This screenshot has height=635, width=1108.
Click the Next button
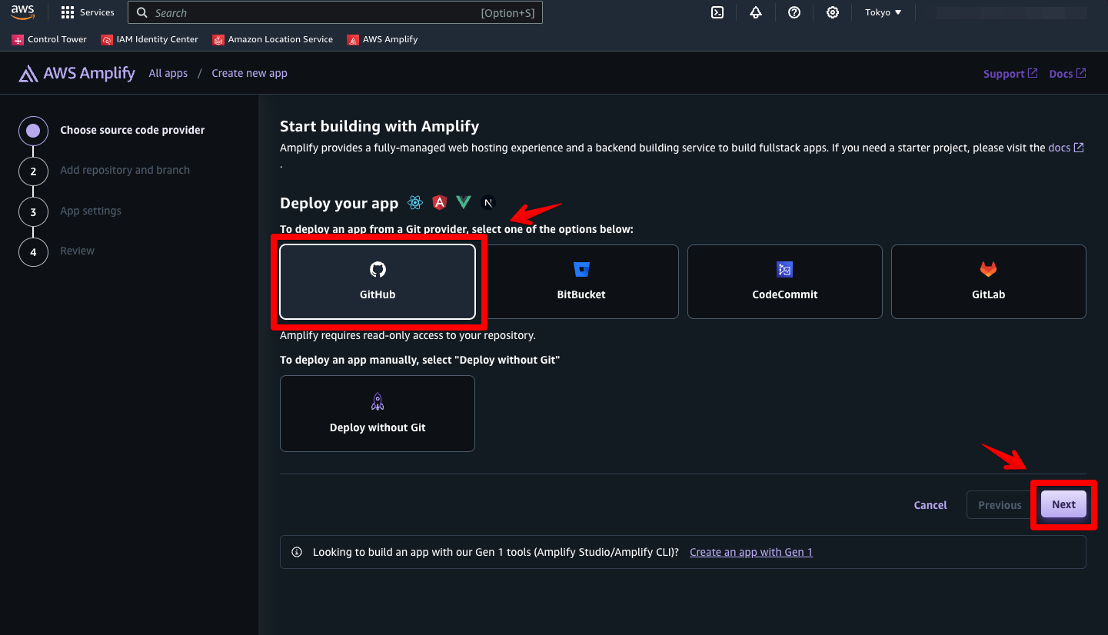tap(1063, 504)
